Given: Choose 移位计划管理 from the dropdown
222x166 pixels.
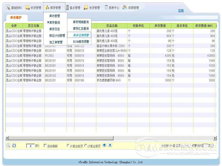Looking at the screenshot, I should pos(57,36).
